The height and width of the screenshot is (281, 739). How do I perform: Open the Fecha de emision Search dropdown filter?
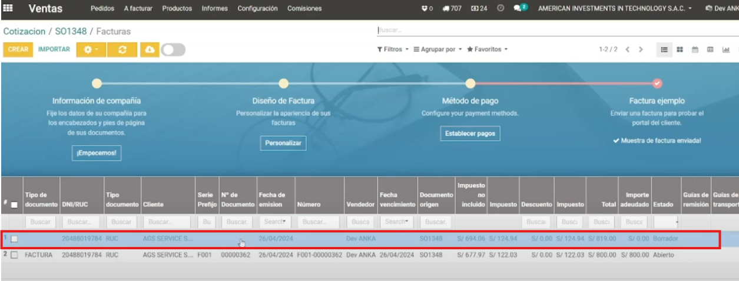click(276, 222)
